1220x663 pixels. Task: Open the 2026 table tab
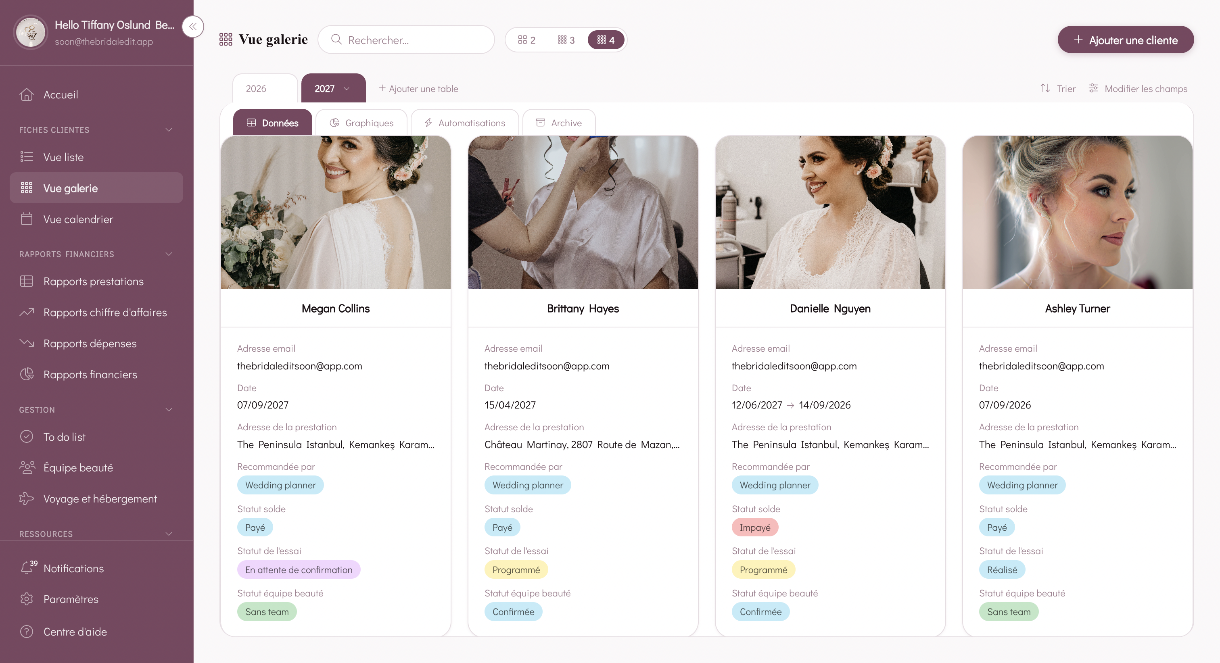[265, 89]
